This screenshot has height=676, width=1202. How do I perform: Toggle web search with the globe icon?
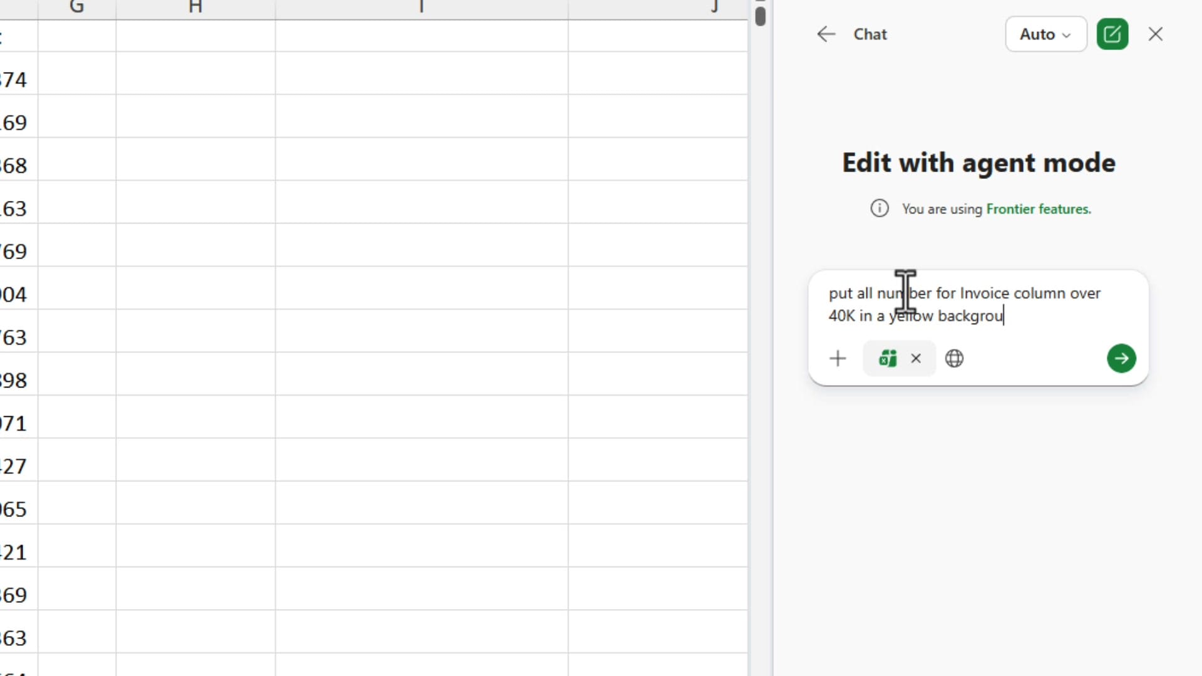point(953,359)
